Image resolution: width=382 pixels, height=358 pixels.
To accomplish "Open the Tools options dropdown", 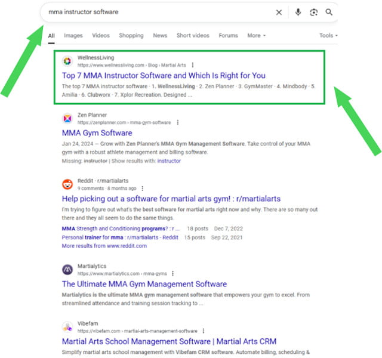I will point(328,36).
